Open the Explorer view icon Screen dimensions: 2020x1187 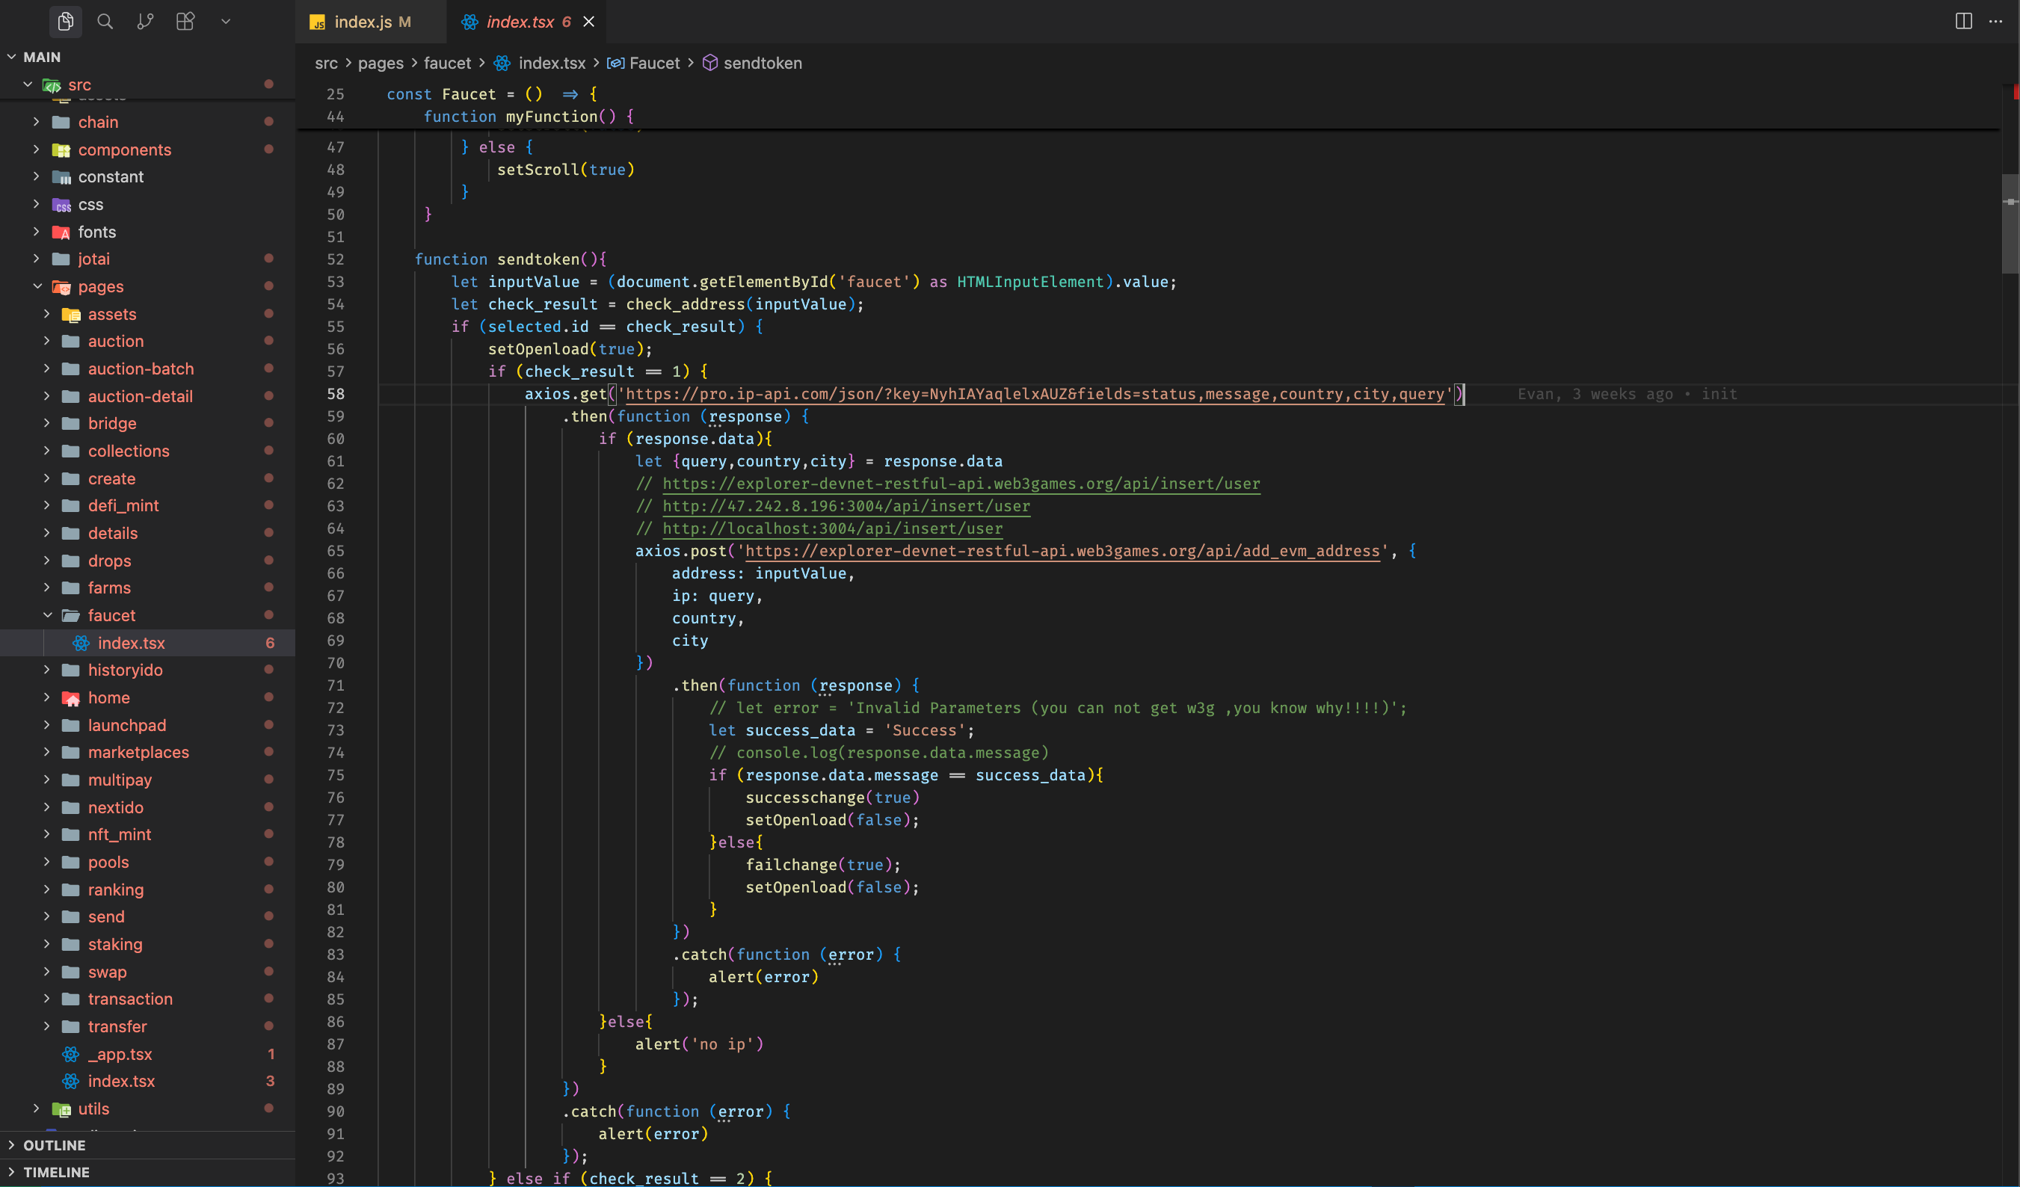click(66, 22)
